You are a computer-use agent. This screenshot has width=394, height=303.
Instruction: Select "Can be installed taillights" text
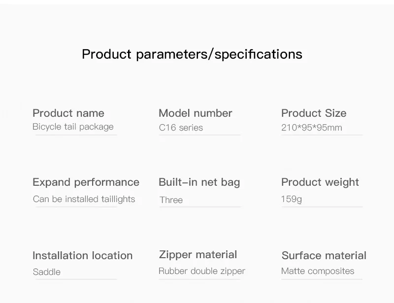84,199
